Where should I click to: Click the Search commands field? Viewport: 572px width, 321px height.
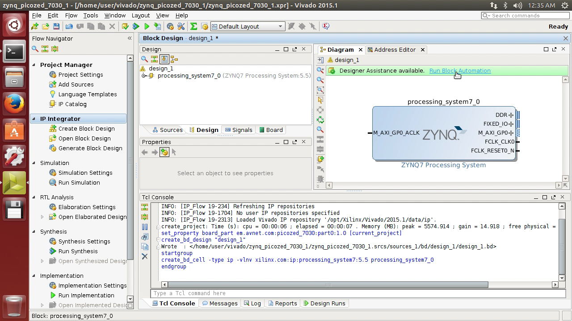526,16
